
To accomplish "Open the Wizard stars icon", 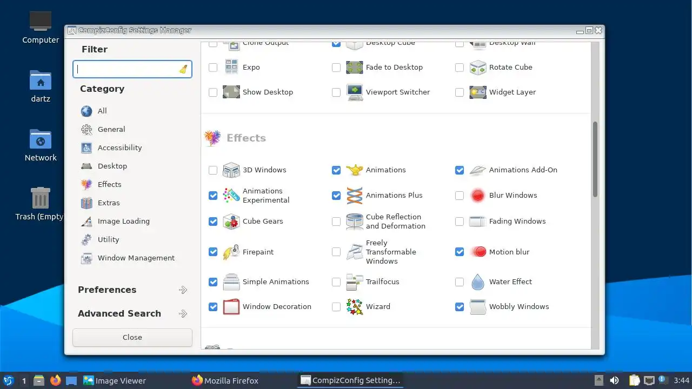I will click(x=355, y=307).
